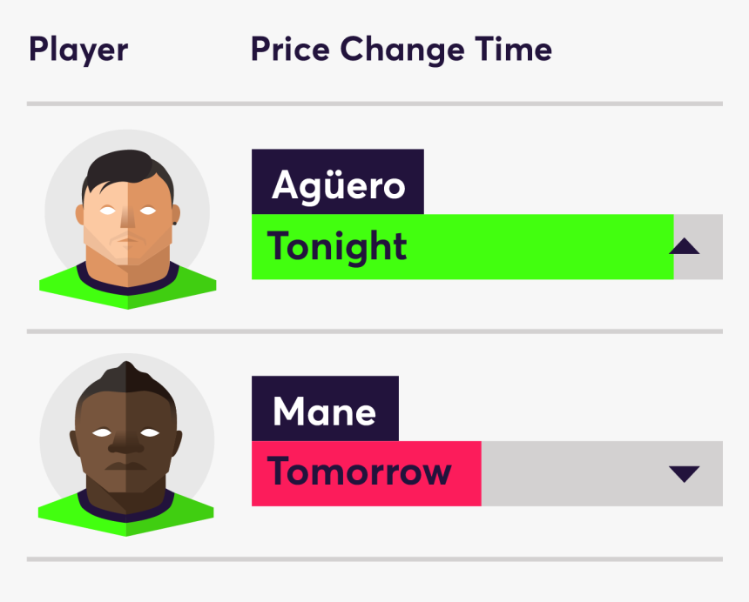Click Mane's green jersey on avatar

126,515
